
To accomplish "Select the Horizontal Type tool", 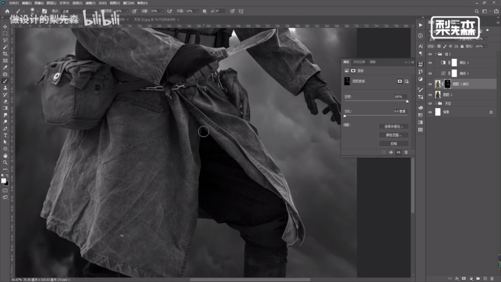I will coord(5,135).
